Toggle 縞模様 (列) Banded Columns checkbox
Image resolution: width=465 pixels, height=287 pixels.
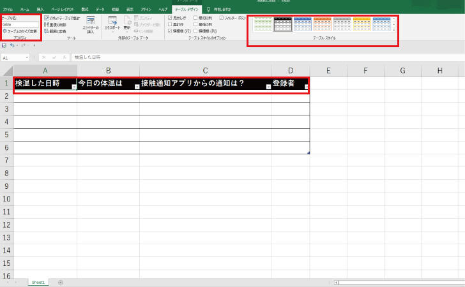click(195, 31)
